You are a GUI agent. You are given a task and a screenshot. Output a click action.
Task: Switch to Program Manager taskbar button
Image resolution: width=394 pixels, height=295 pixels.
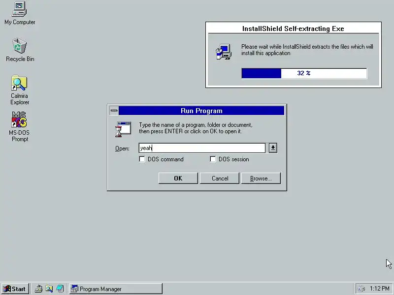(x=116, y=289)
